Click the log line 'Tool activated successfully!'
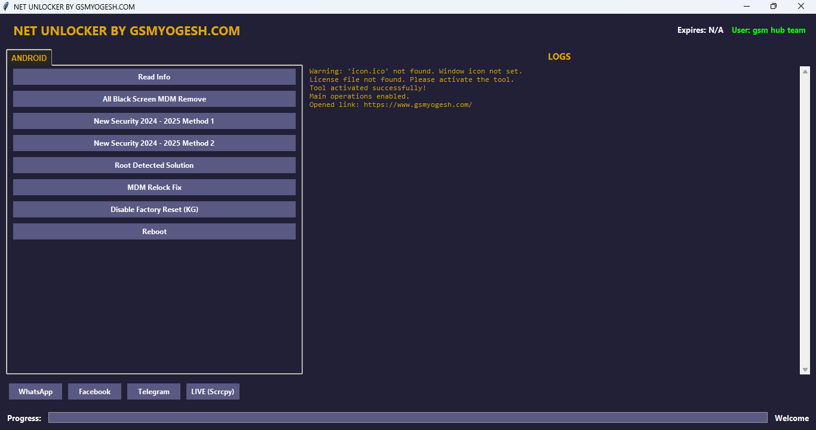The width and height of the screenshot is (816, 430). (x=368, y=88)
